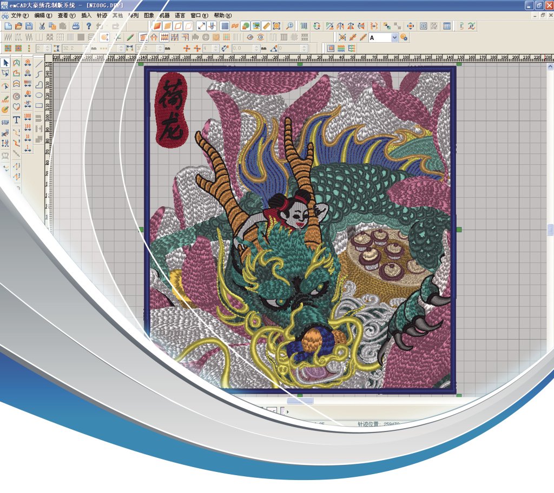This screenshot has width=554, height=493.
Task: Click the polygon node select tool
Action: (x=5, y=73)
